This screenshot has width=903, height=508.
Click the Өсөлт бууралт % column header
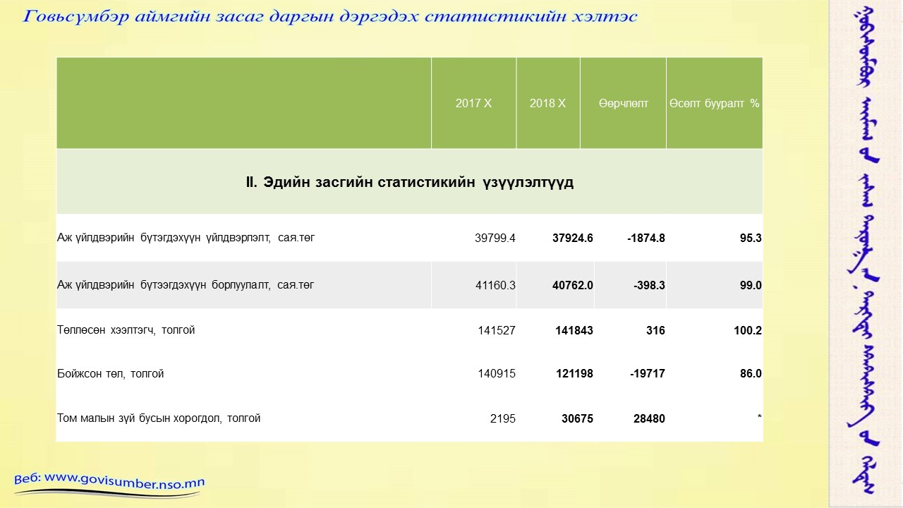coord(714,103)
